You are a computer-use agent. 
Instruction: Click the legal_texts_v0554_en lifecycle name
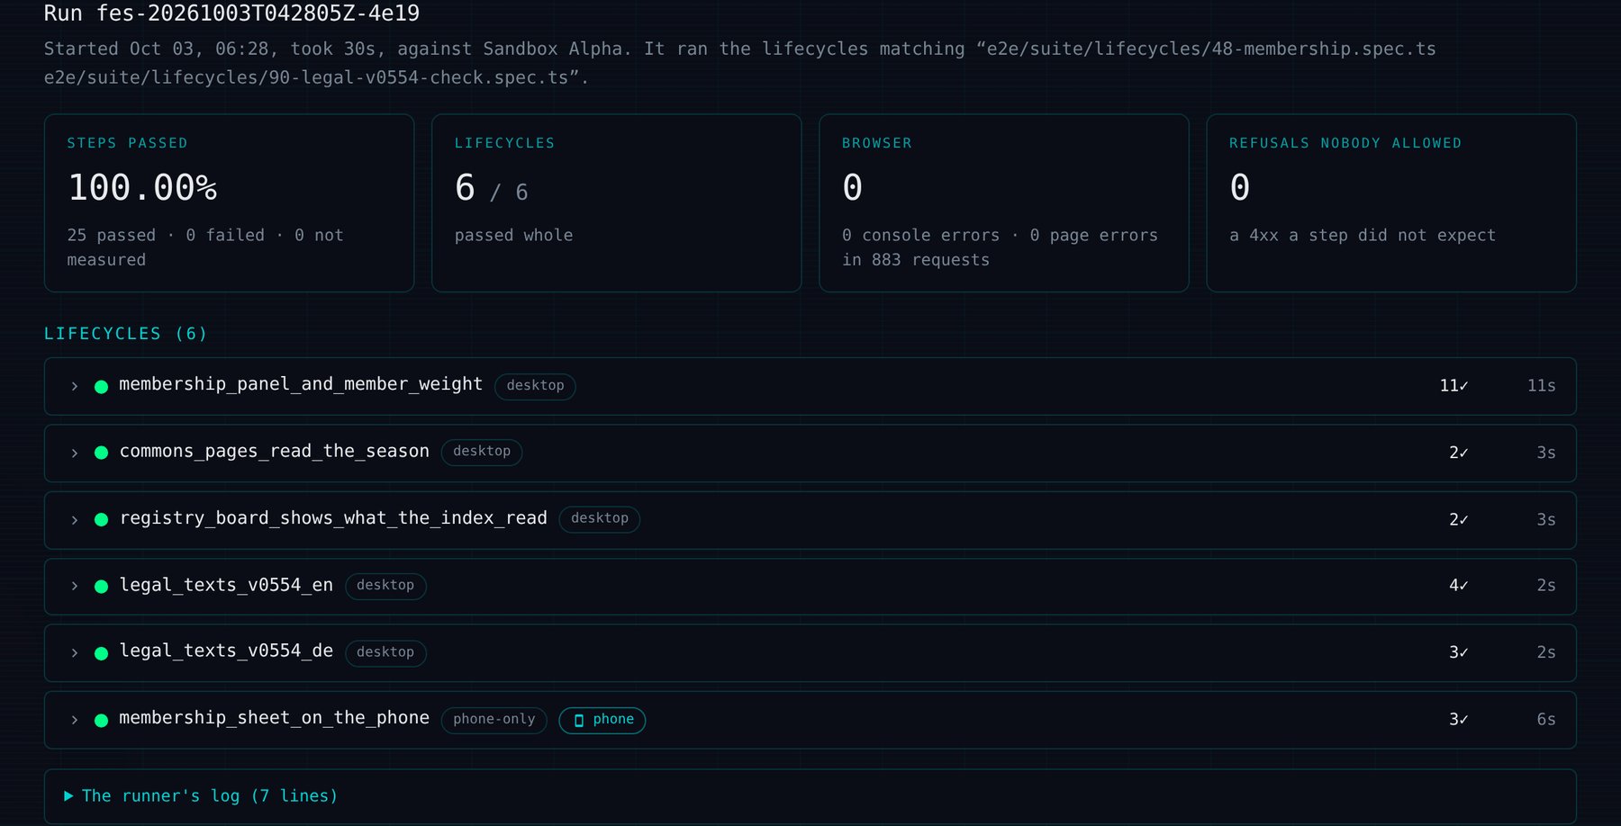(226, 585)
